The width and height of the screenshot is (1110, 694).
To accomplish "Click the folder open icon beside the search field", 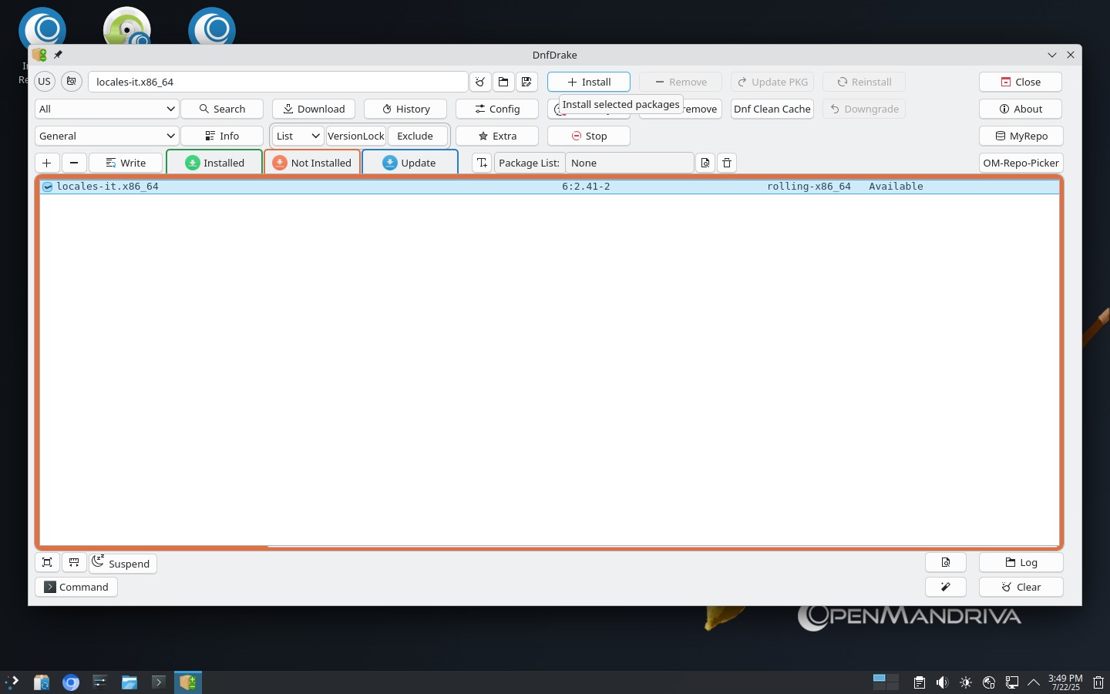I will [x=503, y=82].
